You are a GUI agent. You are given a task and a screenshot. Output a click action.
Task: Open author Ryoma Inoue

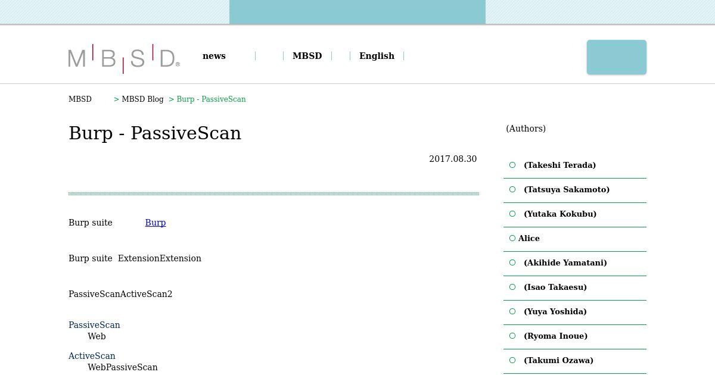(556, 336)
